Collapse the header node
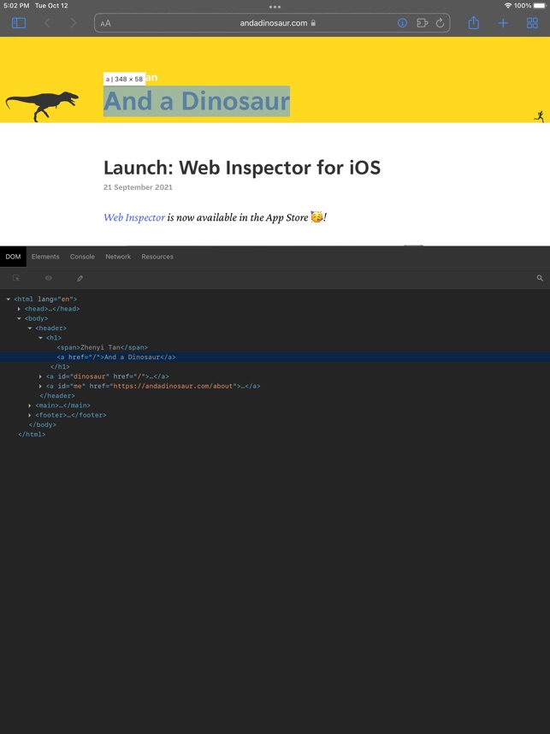This screenshot has height=734, width=550. (x=30, y=329)
